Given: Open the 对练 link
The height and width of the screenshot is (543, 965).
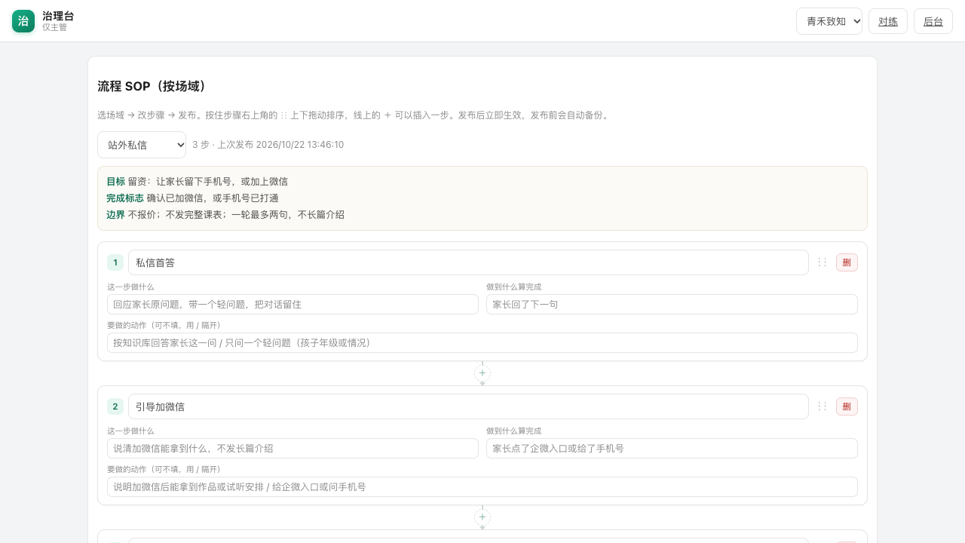Looking at the screenshot, I should click(888, 21).
